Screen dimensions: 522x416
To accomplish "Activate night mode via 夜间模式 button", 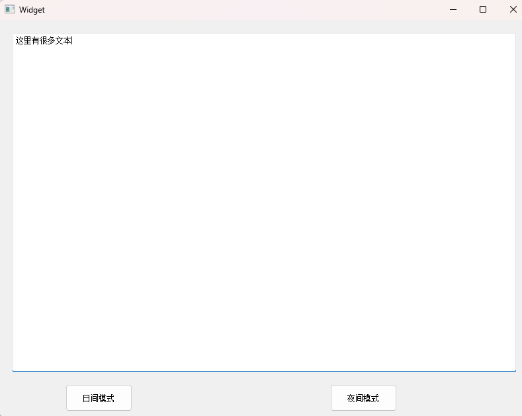I will pos(363,397).
